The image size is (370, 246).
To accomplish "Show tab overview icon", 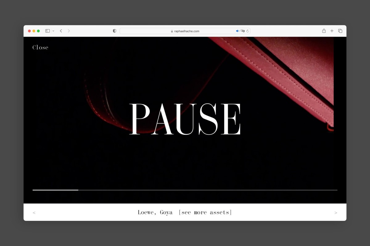I will 340,31.
